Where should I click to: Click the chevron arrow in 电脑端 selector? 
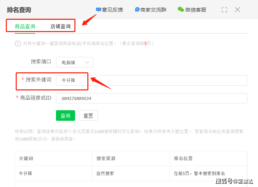tap(87, 62)
